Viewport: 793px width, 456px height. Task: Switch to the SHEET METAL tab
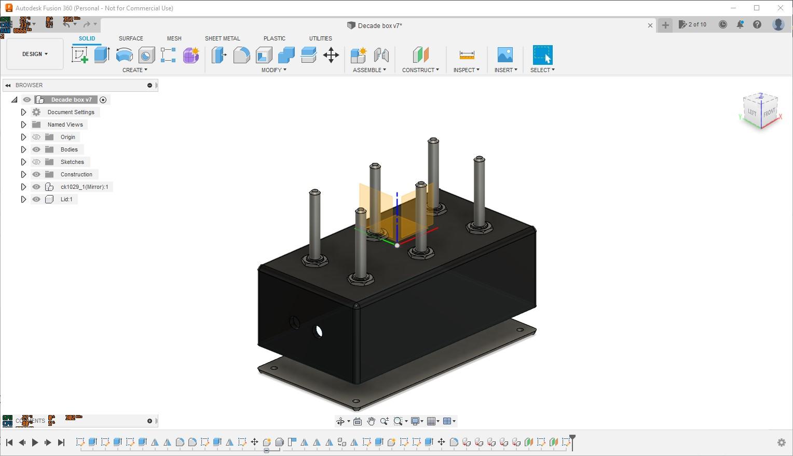[223, 38]
